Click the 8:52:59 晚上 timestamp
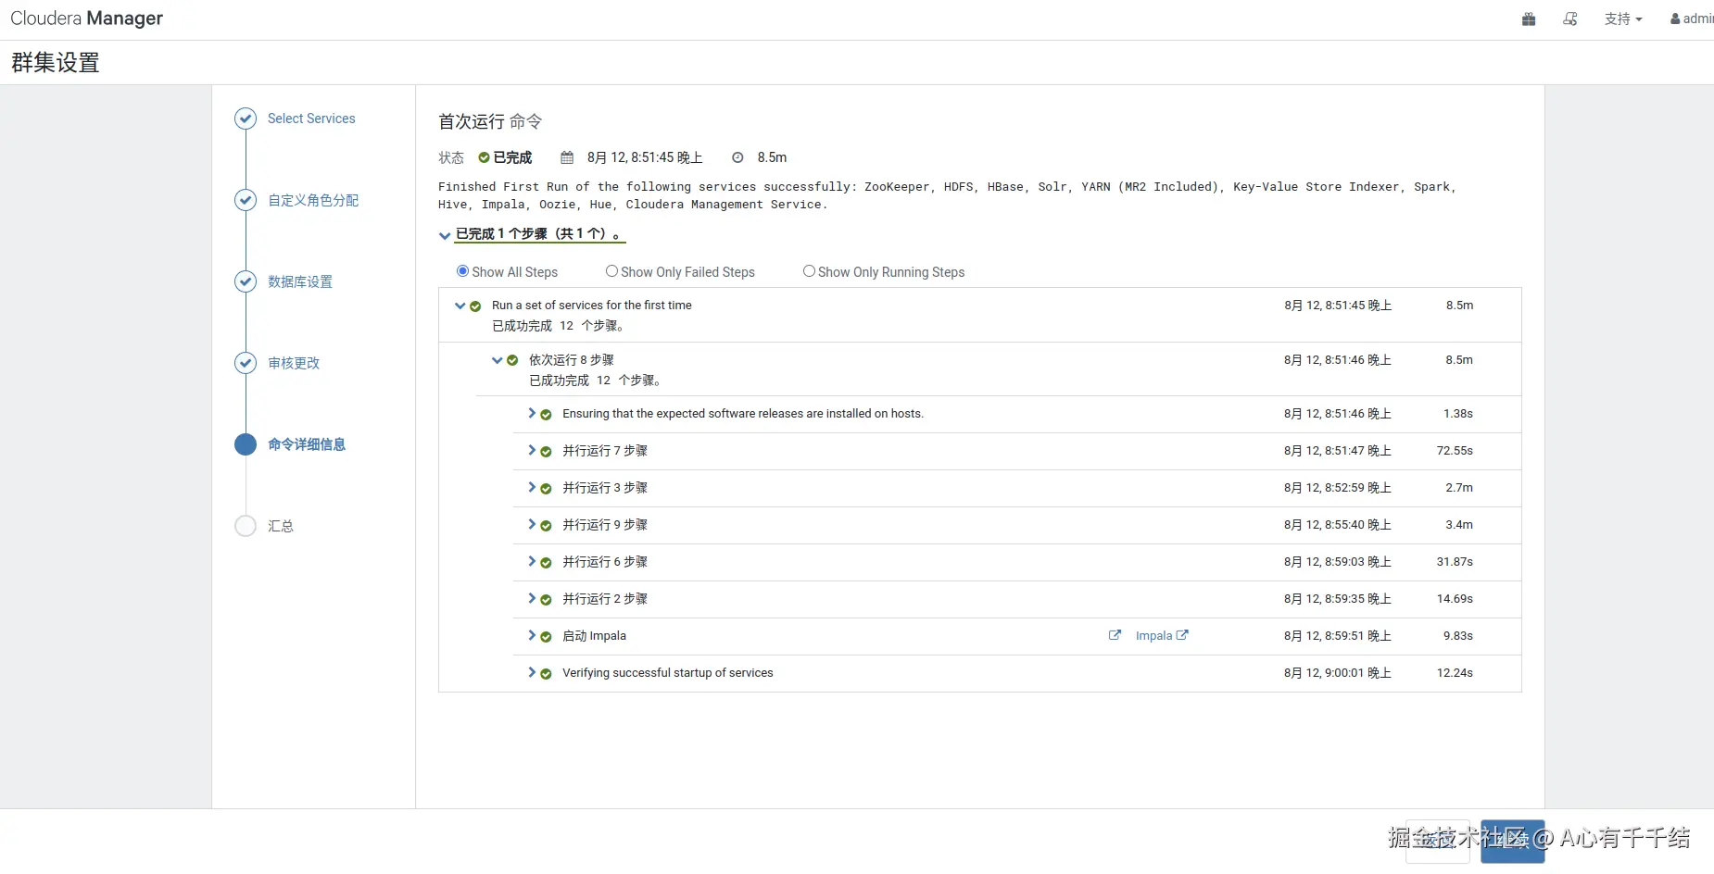1714x874 pixels. pyautogui.click(x=1338, y=488)
